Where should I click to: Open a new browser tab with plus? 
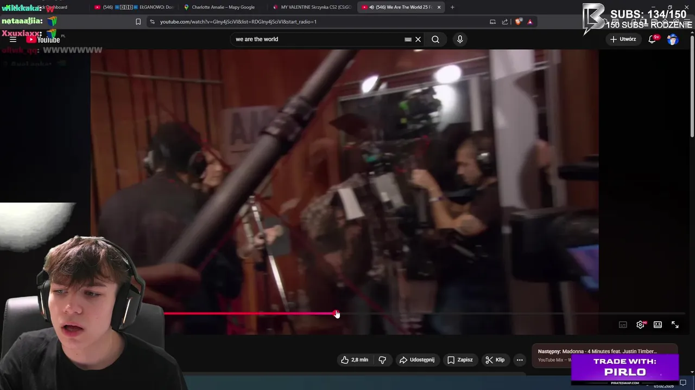click(x=452, y=7)
